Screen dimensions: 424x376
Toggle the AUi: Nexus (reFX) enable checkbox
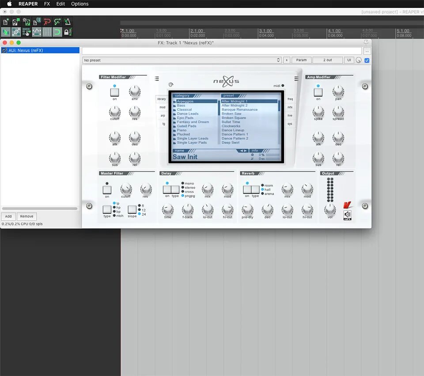(x=4, y=50)
